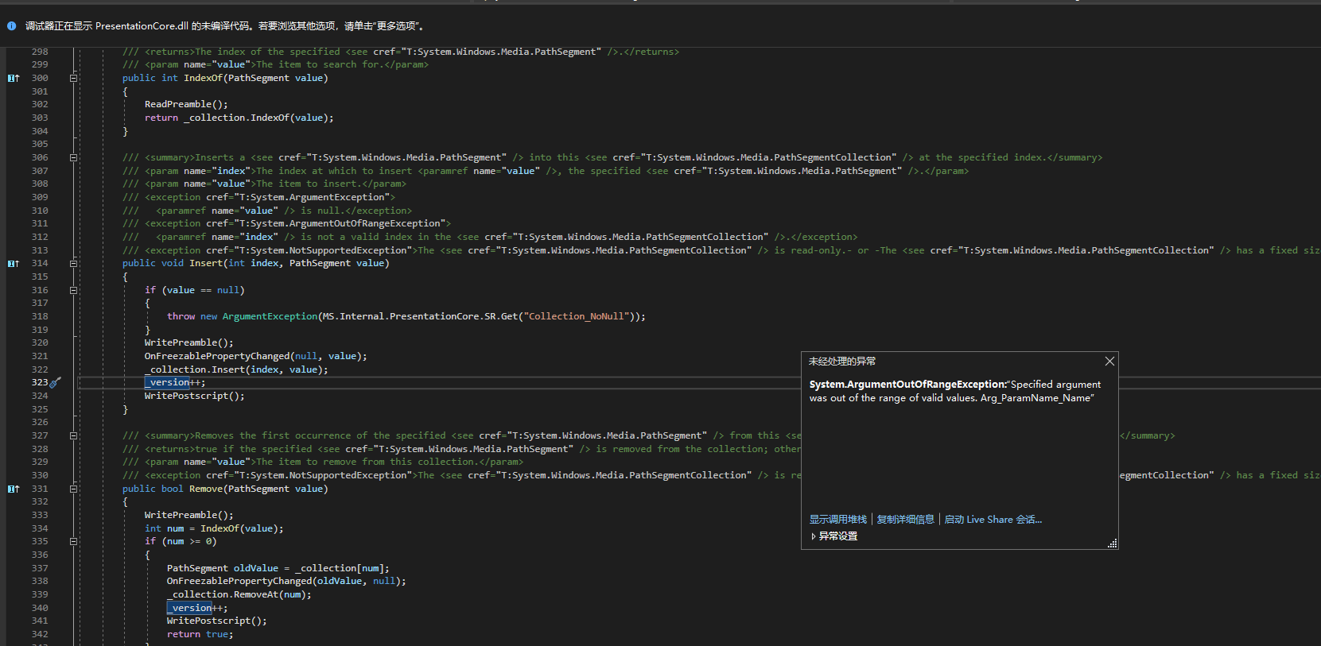Collapse the if (value == null) block at line 316

tap(73, 290)
